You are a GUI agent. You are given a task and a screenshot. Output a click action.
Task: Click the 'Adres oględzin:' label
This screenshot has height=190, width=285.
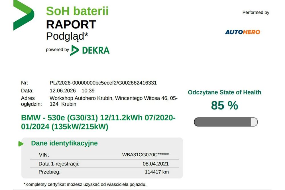[31, 101]
